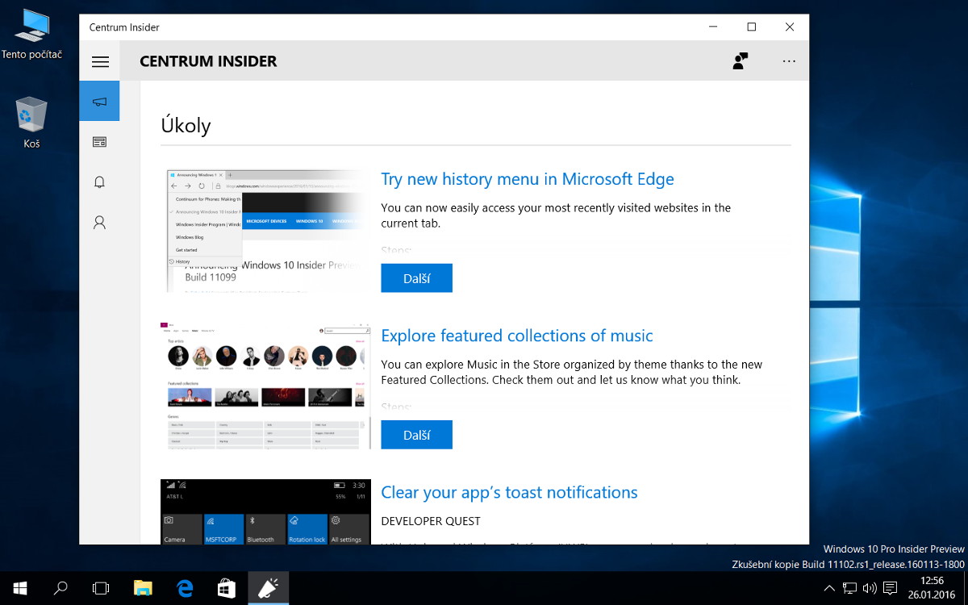Maximize the Centrum Insider window
The image size is (968, 605).
[752, 27]
